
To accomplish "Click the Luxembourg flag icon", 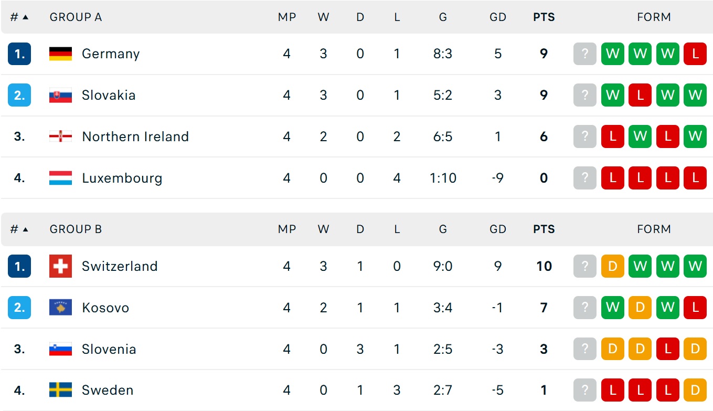I will point(60,178).
